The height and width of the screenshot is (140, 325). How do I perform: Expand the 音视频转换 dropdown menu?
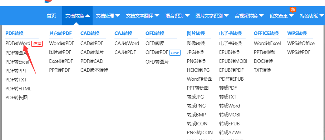click(249, 16)
